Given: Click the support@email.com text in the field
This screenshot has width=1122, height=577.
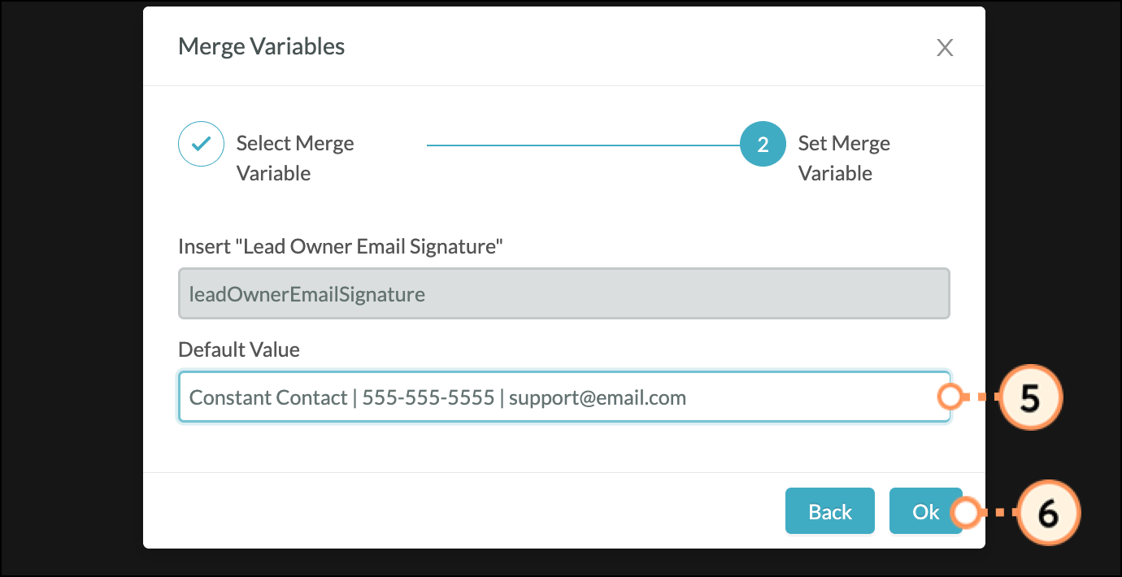Looking at the screenshot, I should click(597, 398).
